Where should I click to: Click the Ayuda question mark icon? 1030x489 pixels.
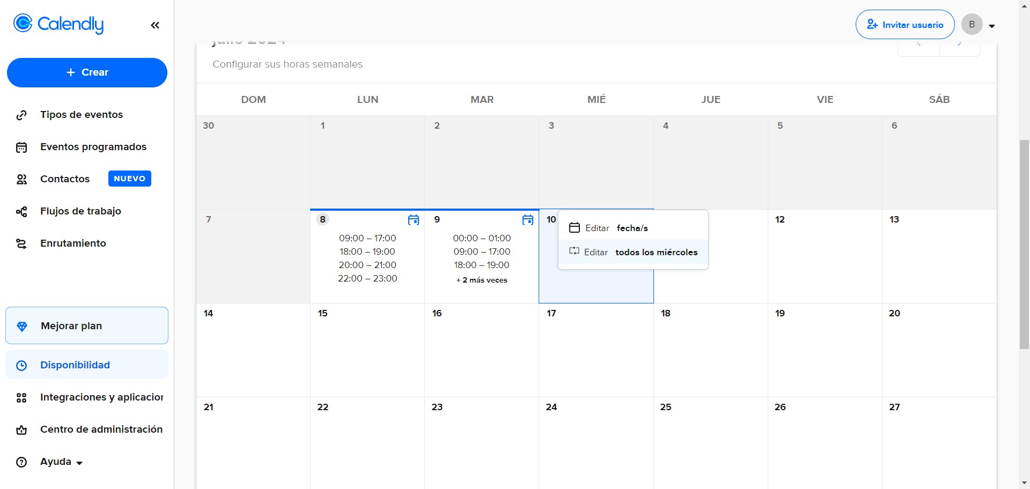pos(21,462)
